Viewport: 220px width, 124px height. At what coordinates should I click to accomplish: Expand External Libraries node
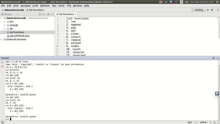pos(1,40)
